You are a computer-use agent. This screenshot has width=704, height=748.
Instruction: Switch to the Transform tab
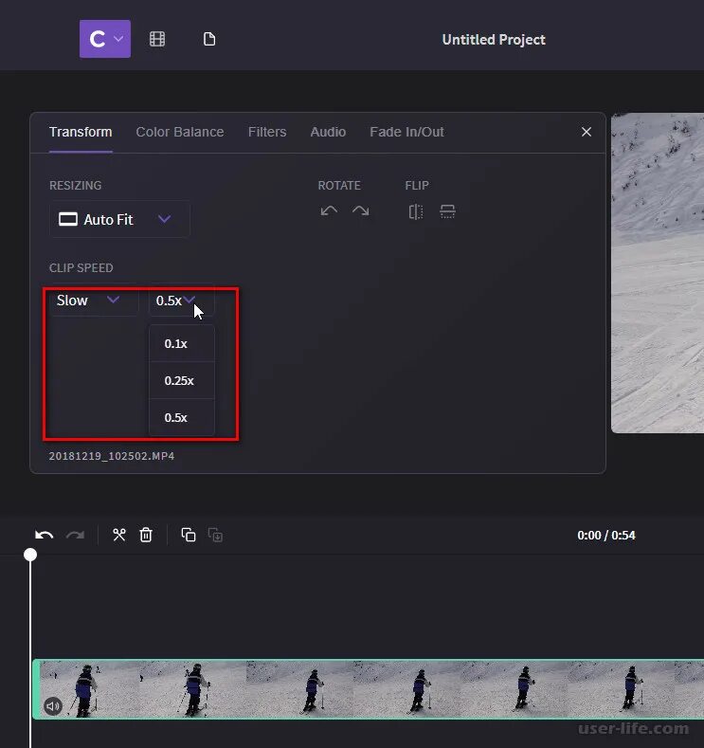(81, 132)
